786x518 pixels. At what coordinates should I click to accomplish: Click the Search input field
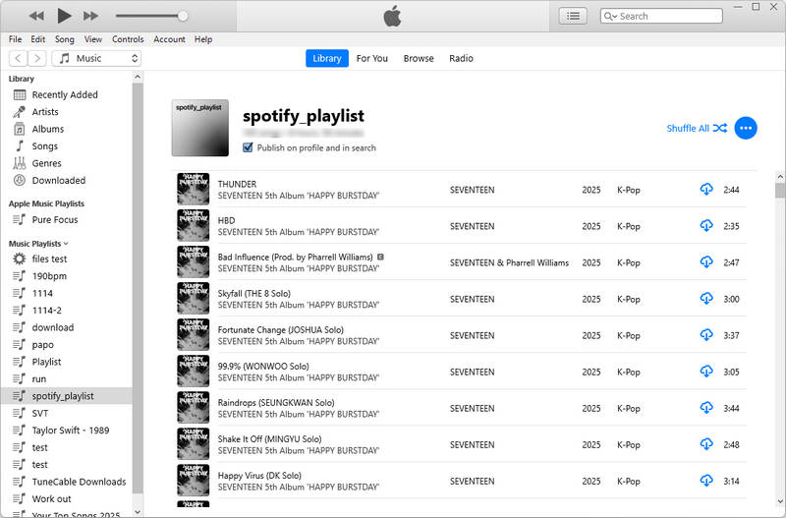pyautogui.click(x=661, y=16)
